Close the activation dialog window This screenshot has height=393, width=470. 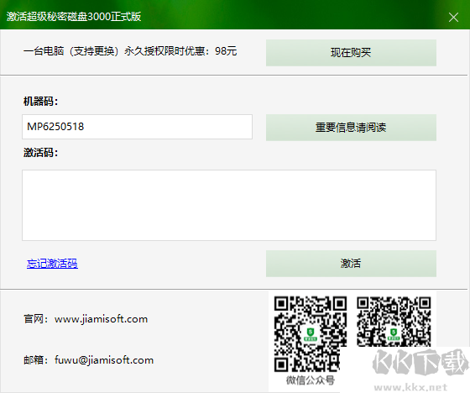pyautogui.click(x=453, y=17)
